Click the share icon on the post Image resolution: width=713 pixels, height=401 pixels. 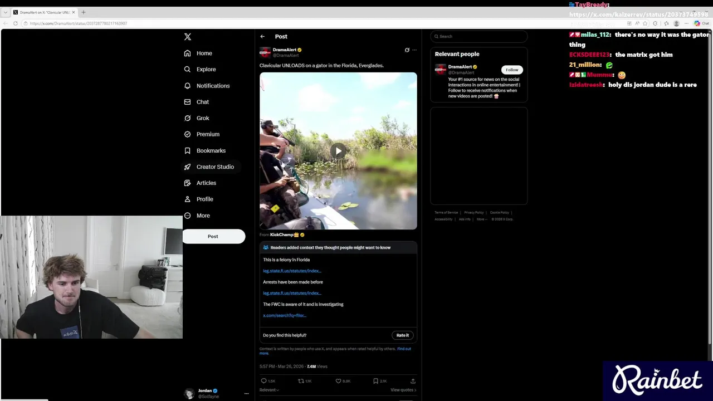click(x=413, y=381)
